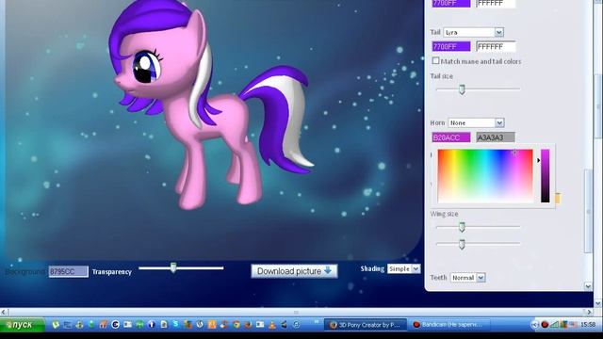Click the Firefox icon on Pony Creator task

point(333,325)
